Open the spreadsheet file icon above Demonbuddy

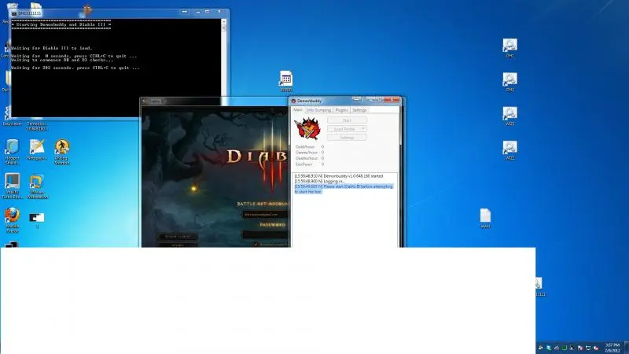pos(286,79)
